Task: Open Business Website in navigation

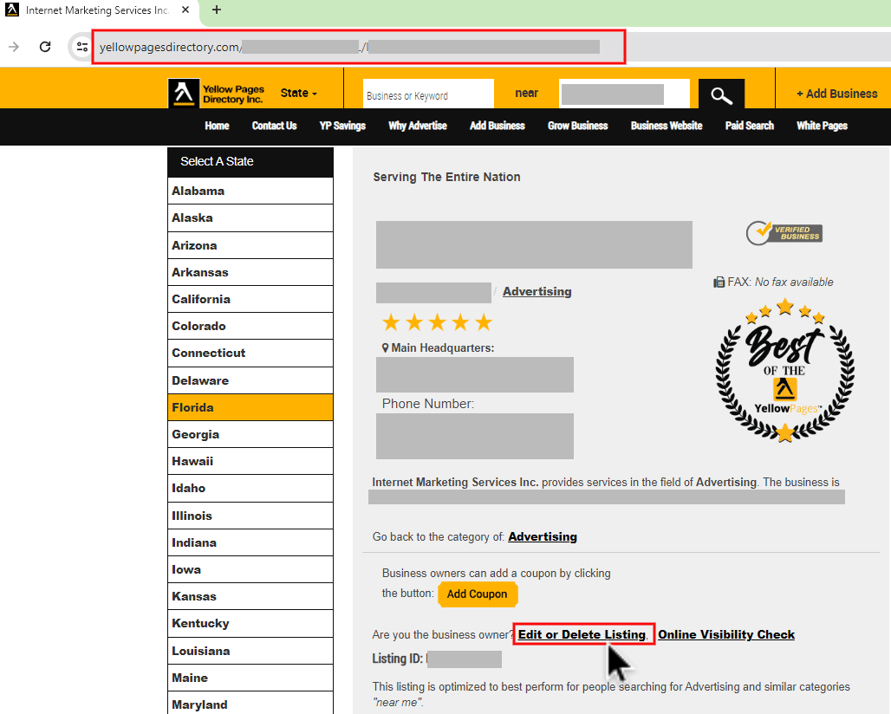Action: coord(667,126)
